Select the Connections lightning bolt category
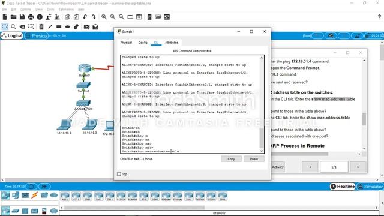 coord(35,195)
